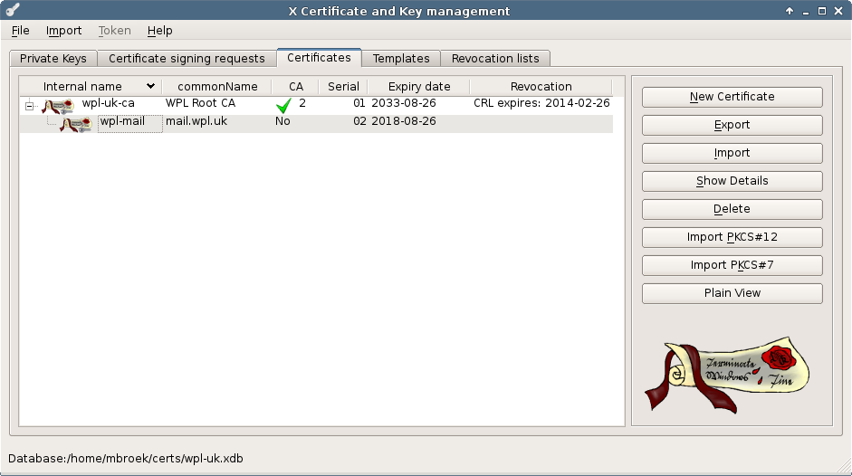Click the No value in CA column

click(x=282, y=121)
